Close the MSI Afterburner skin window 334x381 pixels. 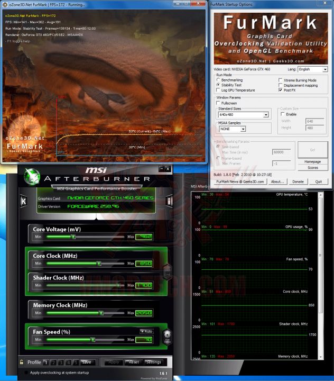click(168, 169)
